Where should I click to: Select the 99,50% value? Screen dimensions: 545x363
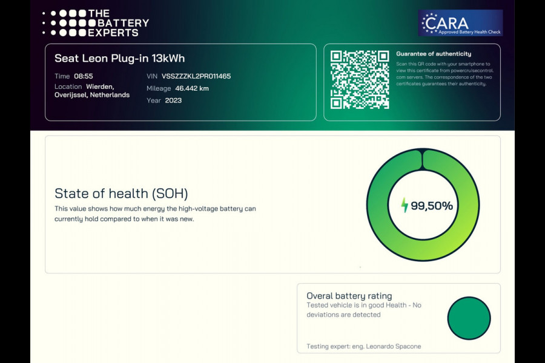click(x=432, y=206)
